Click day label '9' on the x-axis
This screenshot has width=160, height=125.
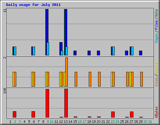coord(48,122)
